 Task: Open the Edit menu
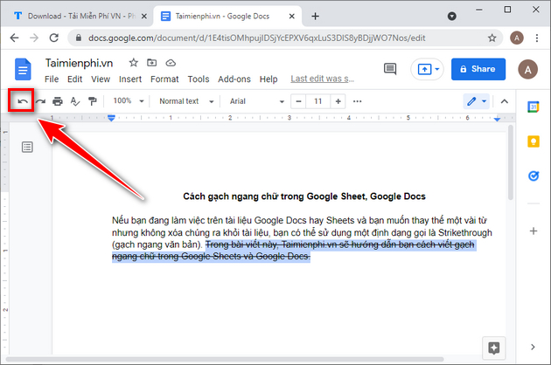(x=75, y=79)
